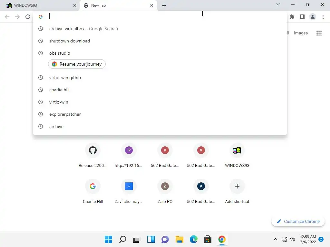The width and height of the screenshot is (330, 247).
Task: Go back to previous page
Action: 7,17
